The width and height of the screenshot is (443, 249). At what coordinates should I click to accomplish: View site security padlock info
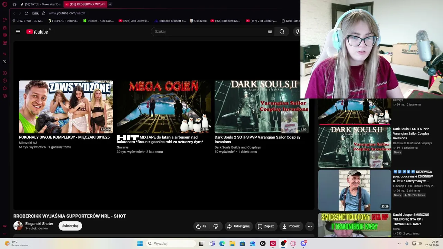[44, 13]
